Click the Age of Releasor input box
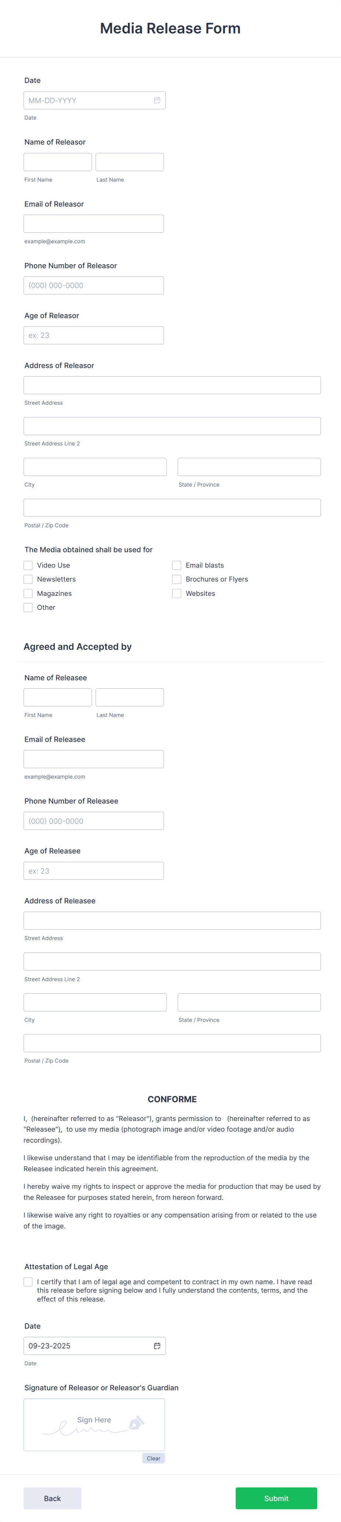This screenshot has height=1522, width=341. pos(93,335)
